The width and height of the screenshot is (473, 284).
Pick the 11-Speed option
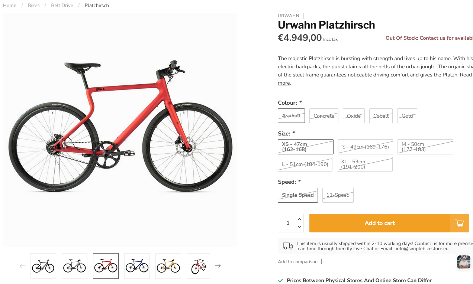click(x=338, y=195)
